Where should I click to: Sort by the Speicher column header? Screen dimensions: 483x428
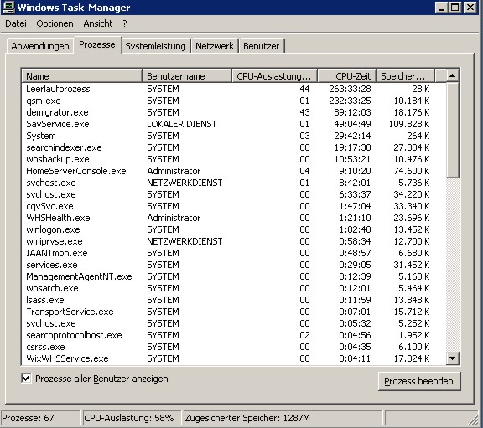coord(405,76)
